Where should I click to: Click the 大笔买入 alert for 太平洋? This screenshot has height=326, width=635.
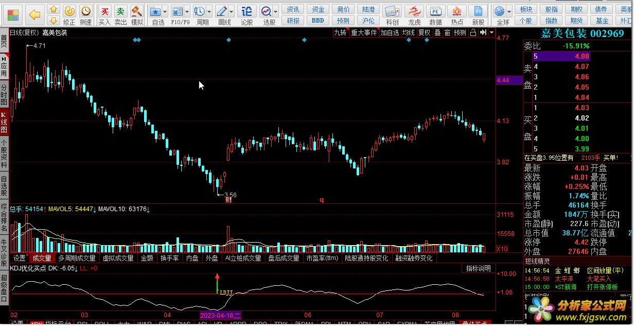coord(599,279)
